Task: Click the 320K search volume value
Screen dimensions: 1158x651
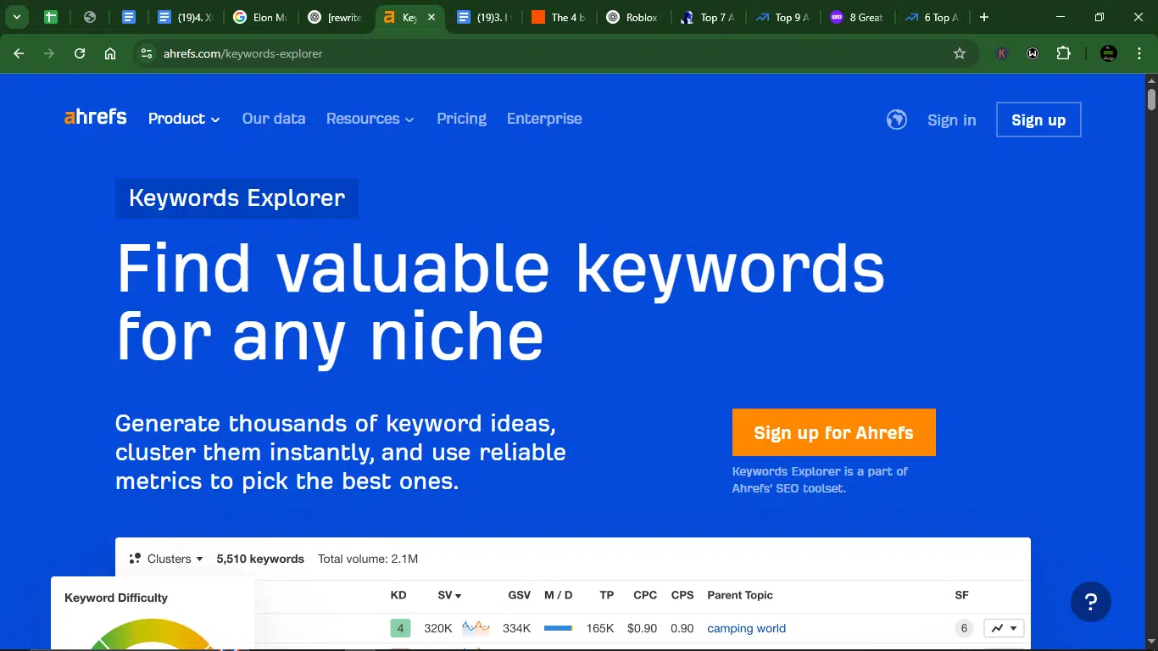Action: coord(438,628)
